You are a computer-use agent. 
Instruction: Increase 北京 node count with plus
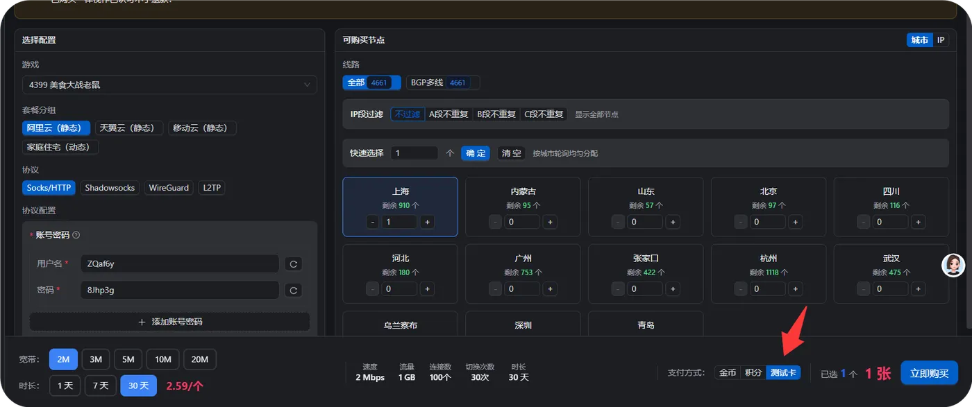(x=796, y=222)
